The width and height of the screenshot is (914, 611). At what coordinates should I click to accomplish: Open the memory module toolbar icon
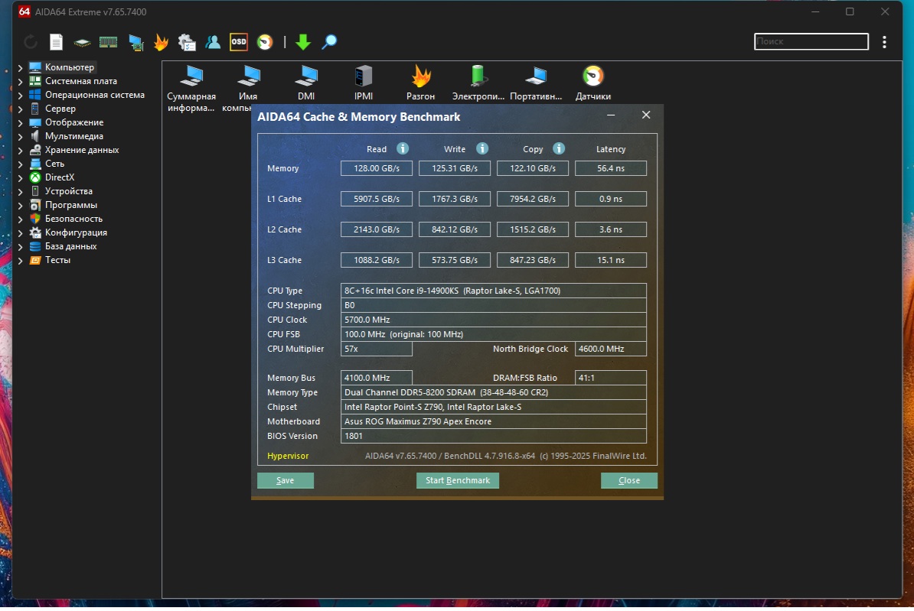pos(109,42)
